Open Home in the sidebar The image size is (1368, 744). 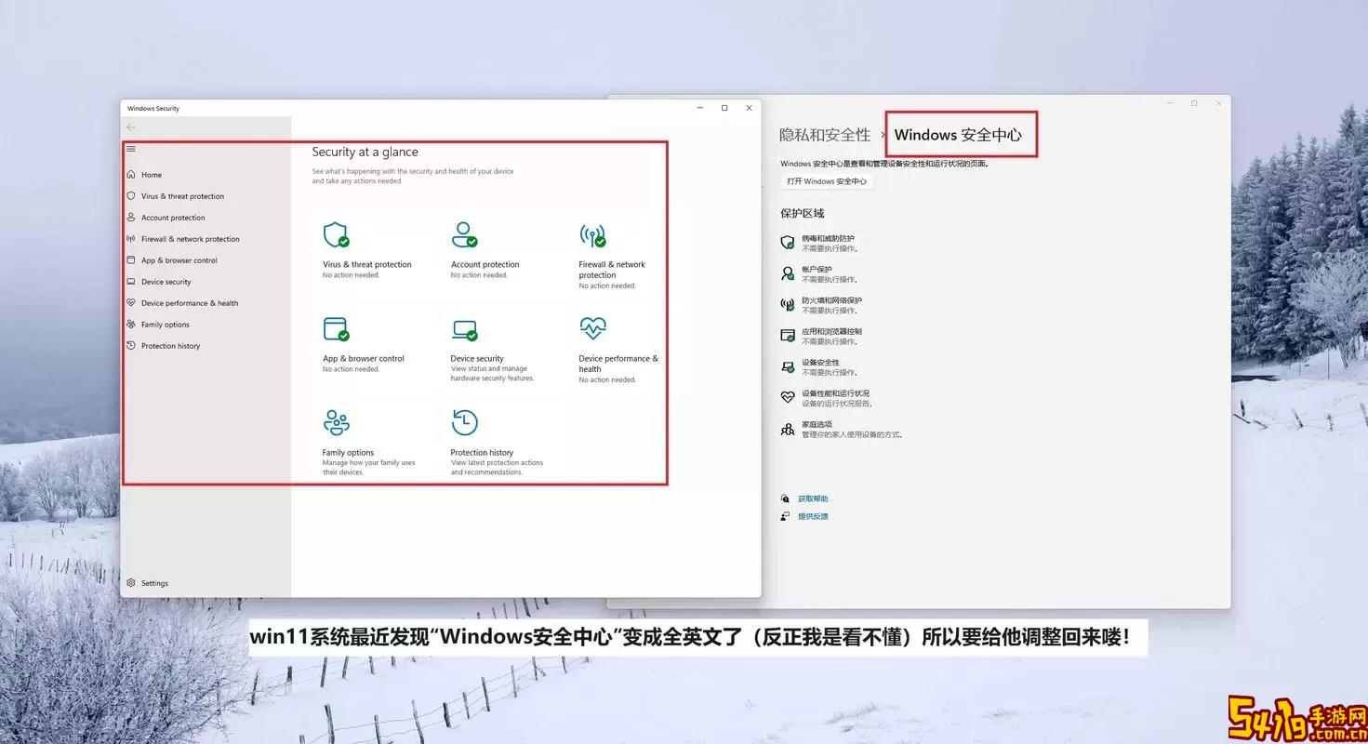coord(152,175)
